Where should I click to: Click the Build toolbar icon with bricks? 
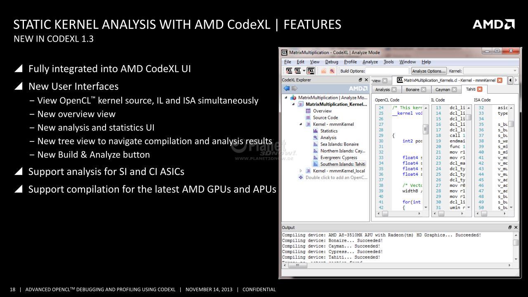[x=323, y=71]
